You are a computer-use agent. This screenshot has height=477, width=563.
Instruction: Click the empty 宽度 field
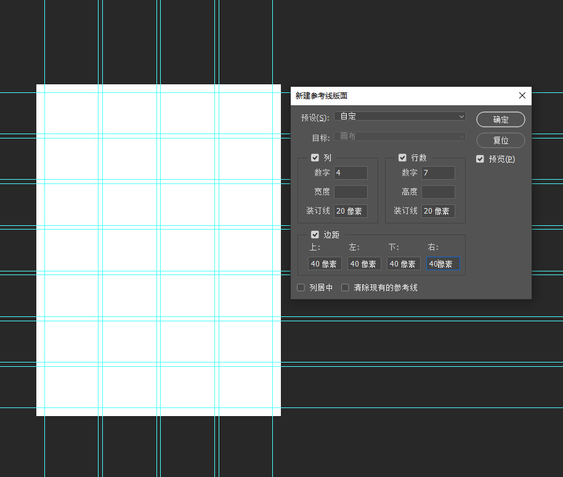(350, 192)
